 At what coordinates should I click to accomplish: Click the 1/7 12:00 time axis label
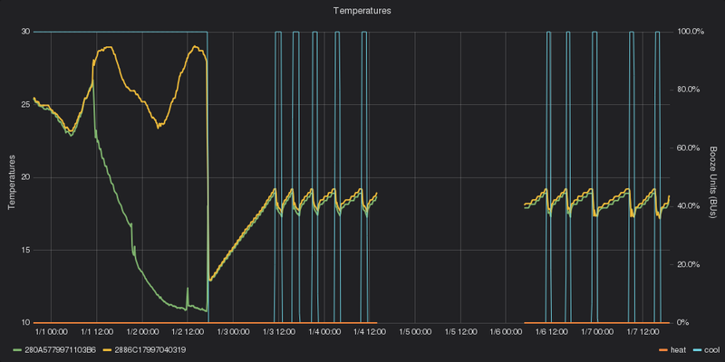point(643,331)
